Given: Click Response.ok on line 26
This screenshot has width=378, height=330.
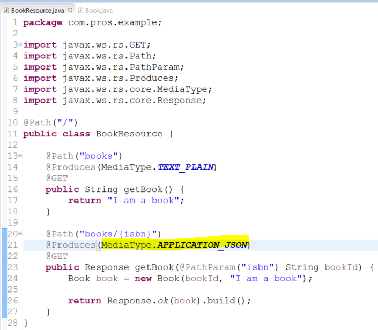Looking at the screenshot, I should [x=138, y=301].
